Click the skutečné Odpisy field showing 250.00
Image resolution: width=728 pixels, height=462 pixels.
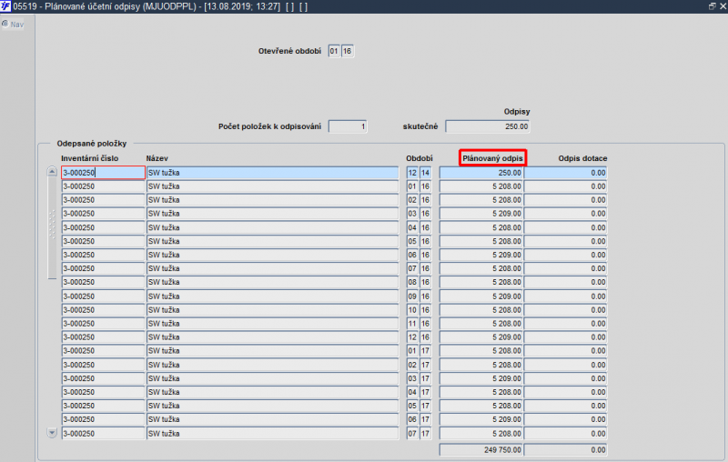pyautogui.click(x=488, y=126)
